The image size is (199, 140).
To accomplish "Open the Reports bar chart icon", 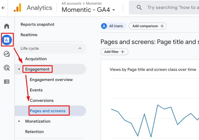I will [x=7, y=40].
